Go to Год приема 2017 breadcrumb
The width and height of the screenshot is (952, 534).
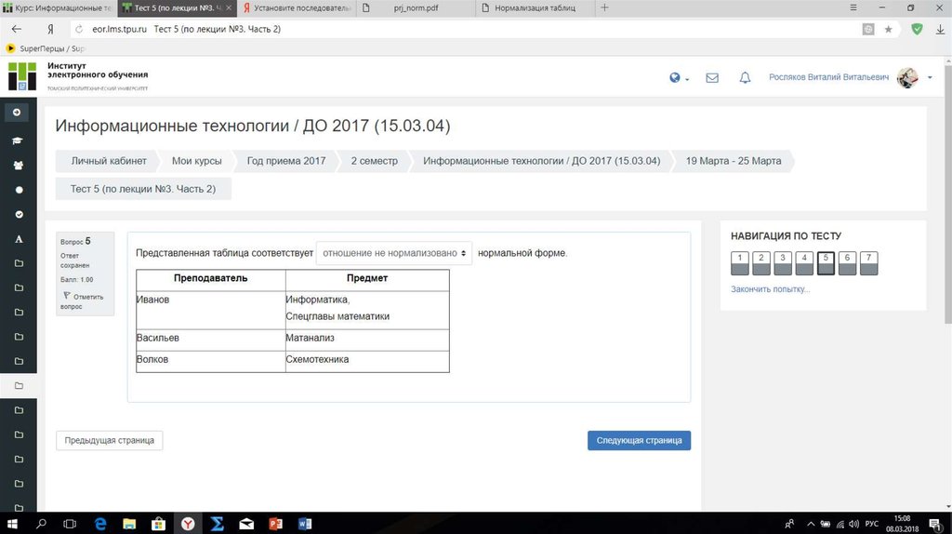coord(286,161)
